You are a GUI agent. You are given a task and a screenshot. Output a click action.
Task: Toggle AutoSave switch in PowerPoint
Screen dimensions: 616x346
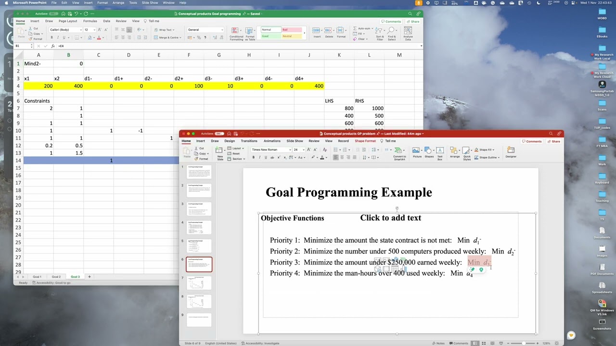[x=219, y=134]
